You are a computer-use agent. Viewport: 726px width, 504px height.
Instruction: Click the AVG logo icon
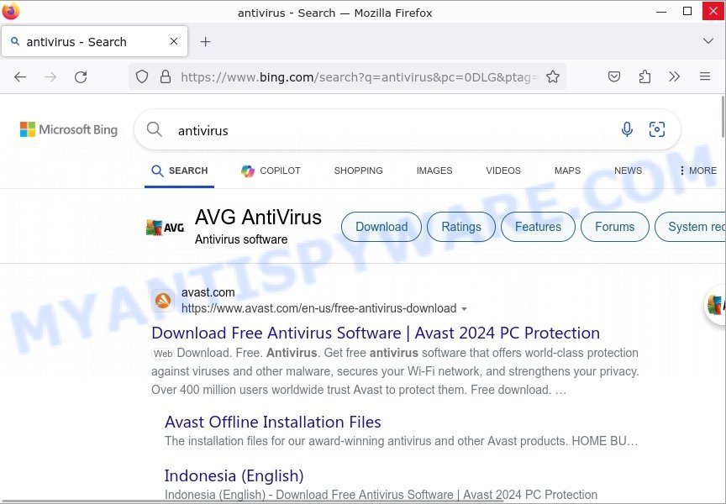pyautogui.click(x=166, y=228)
